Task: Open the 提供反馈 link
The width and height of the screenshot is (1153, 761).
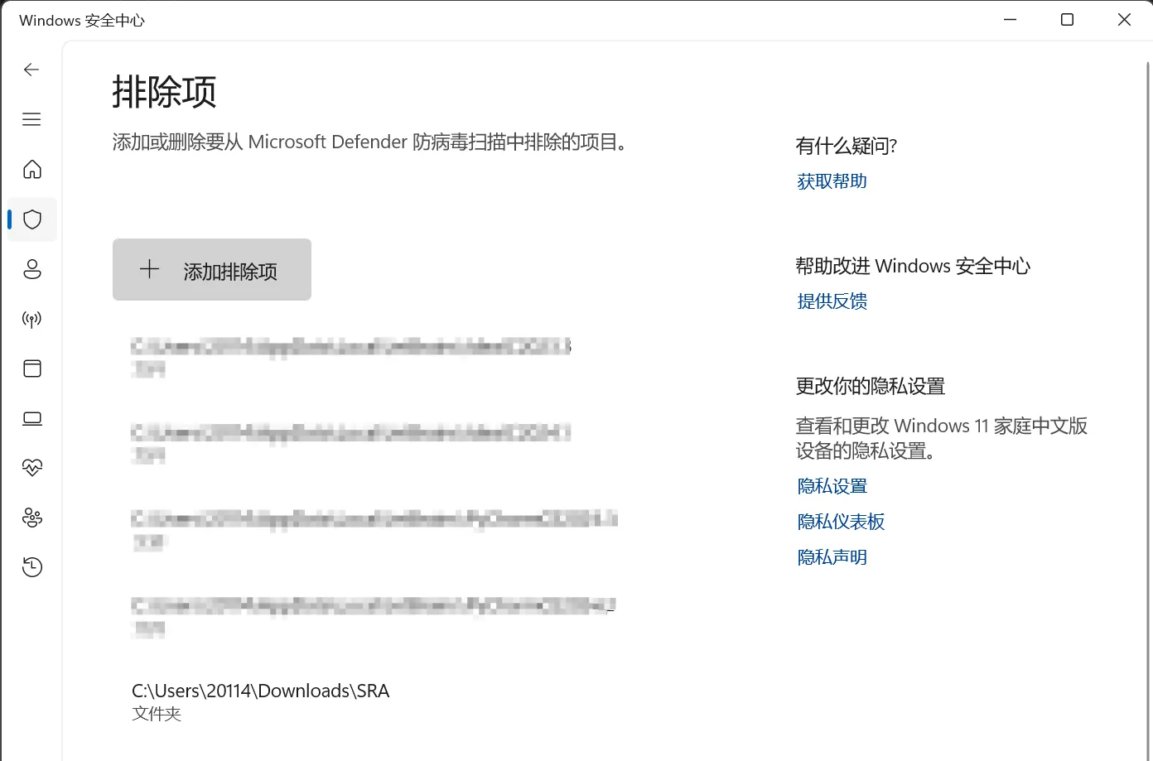Action: tap(832, 301)
